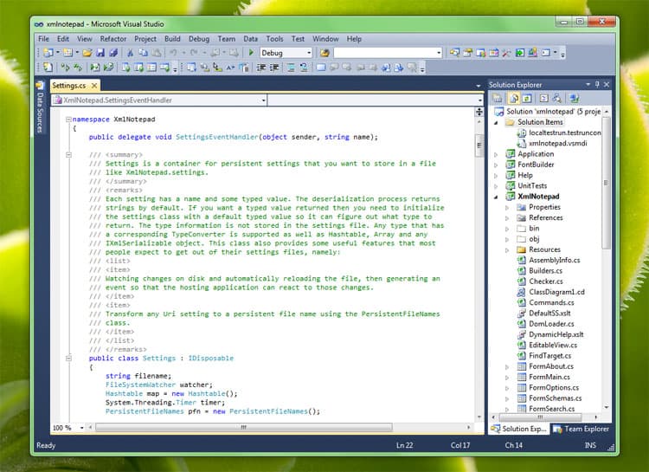Switch to the Team Explorer tab
Screen dimensions: 649x472
click(x=582, y=429)
